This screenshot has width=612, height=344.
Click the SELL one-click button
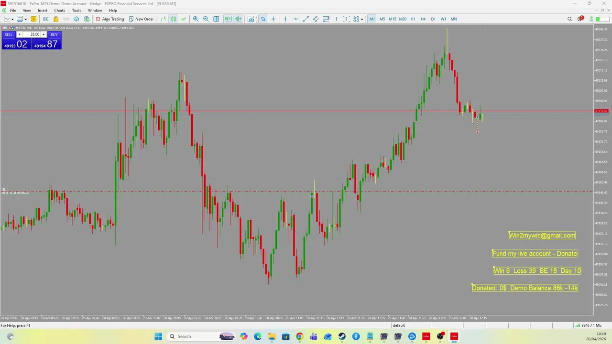(x=9, y=34)
